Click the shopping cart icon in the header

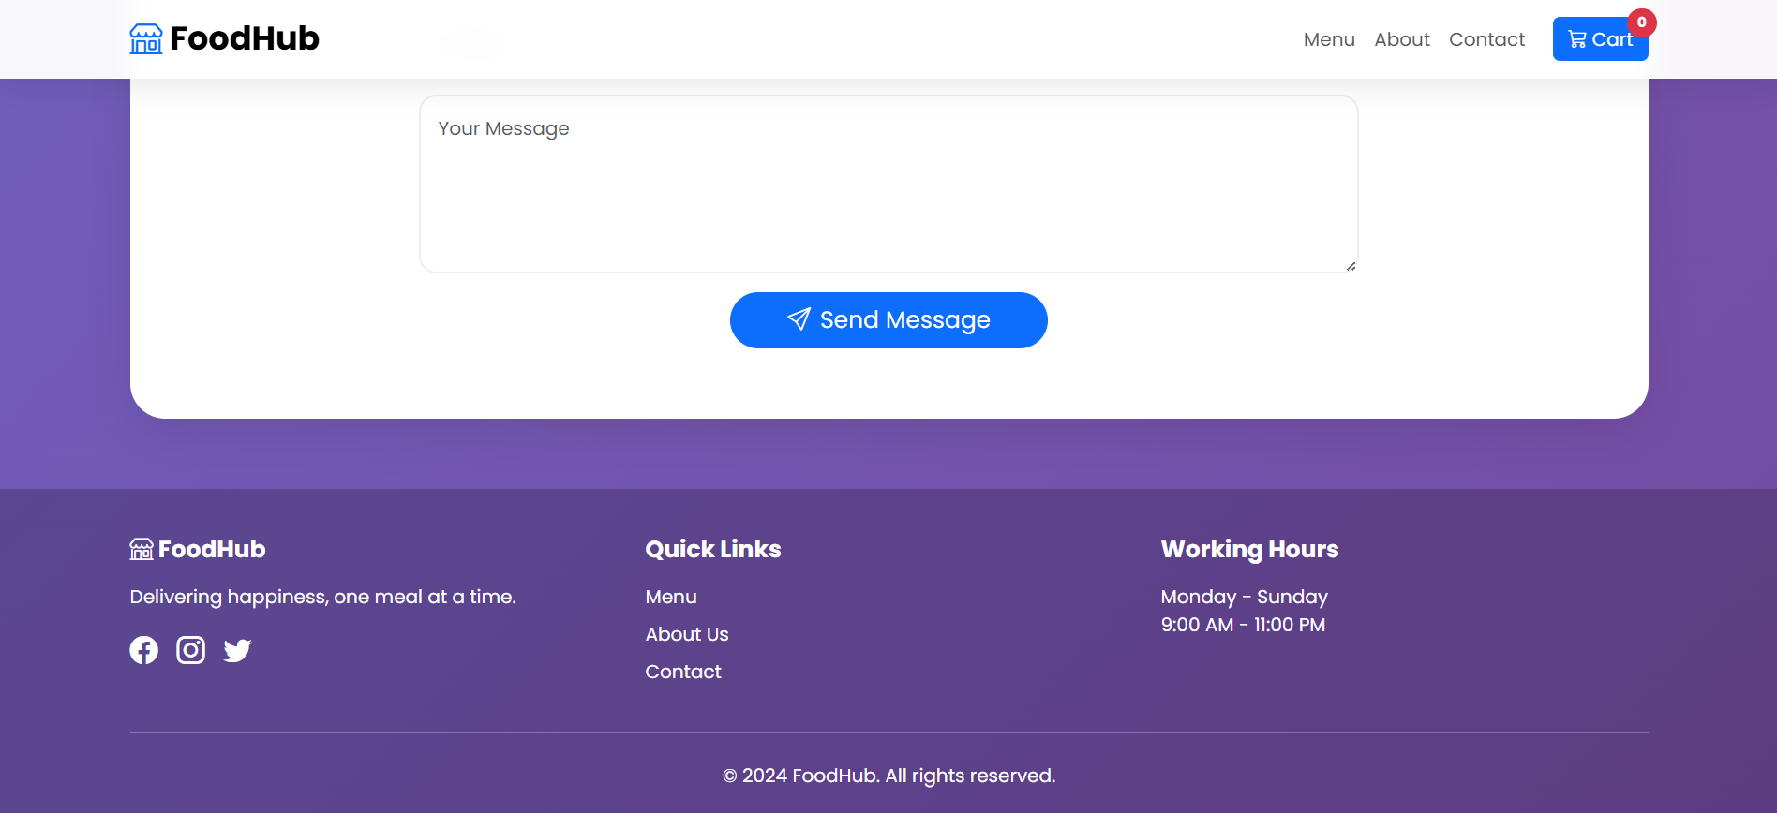click(1577, 39)
